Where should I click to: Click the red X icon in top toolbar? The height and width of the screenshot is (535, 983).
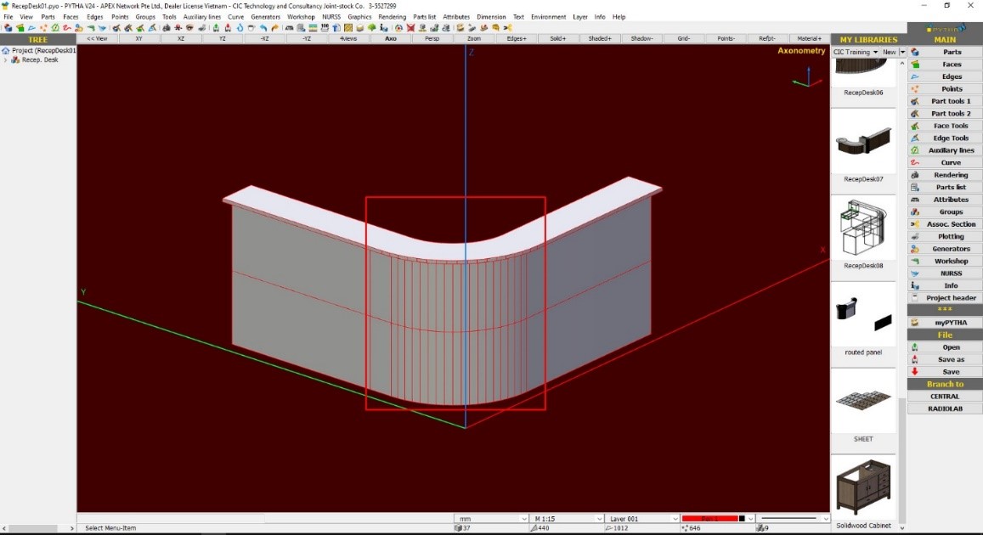pos(411,28)
